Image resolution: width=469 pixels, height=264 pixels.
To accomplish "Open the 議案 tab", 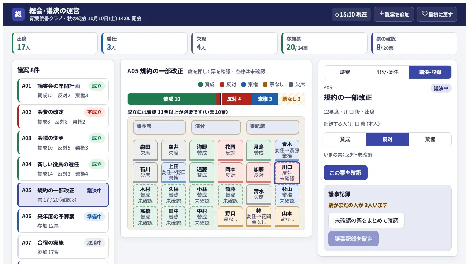I will (345, 72).
